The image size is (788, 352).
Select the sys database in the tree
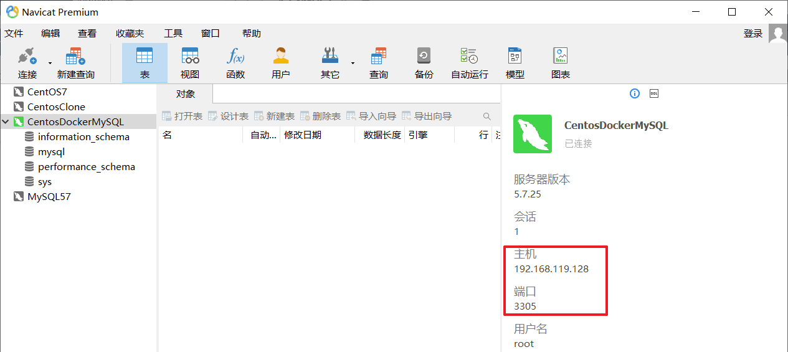tap(45, 181)
